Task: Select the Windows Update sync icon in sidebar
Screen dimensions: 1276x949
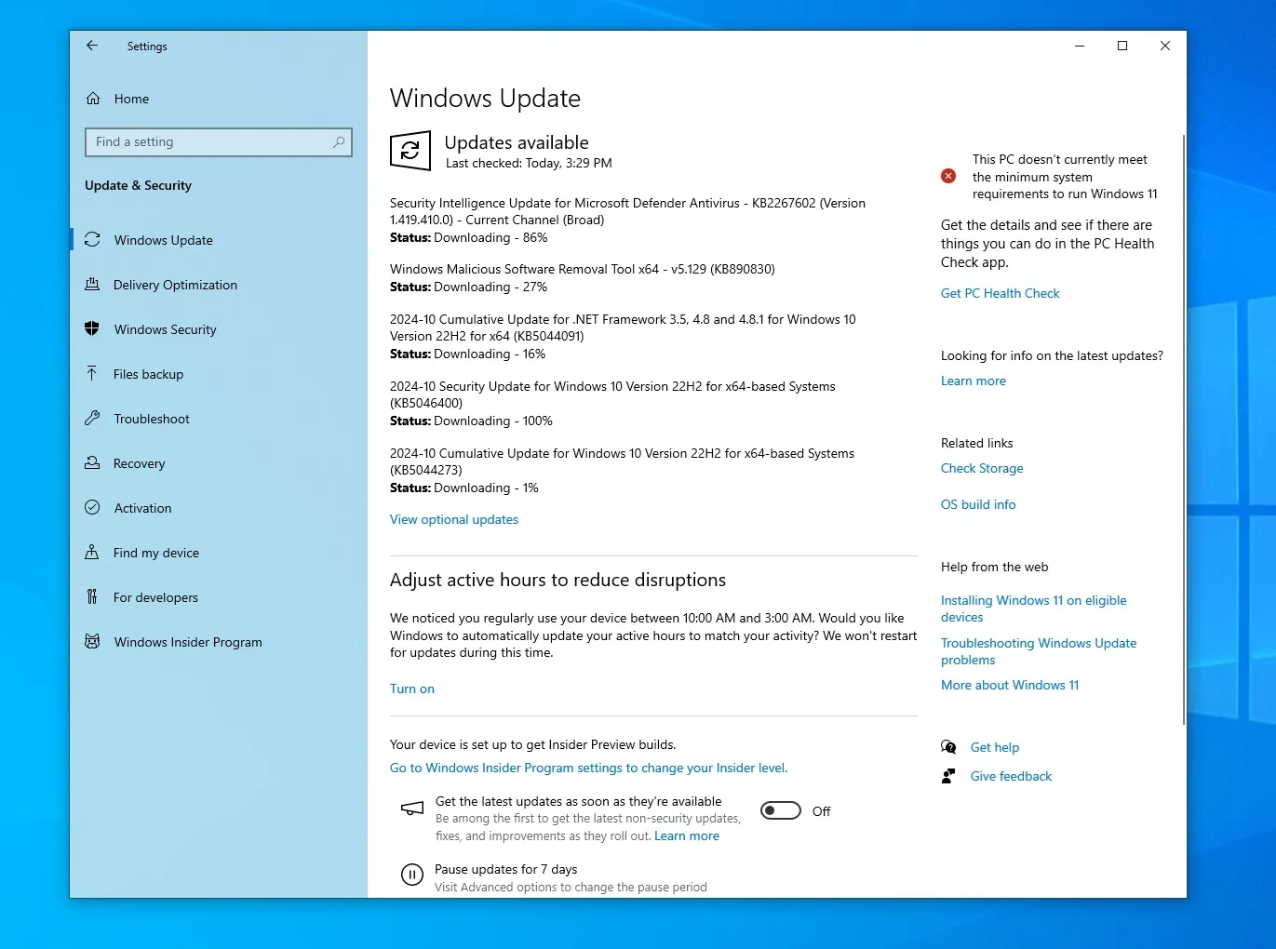Action: [x=92, y=239]
